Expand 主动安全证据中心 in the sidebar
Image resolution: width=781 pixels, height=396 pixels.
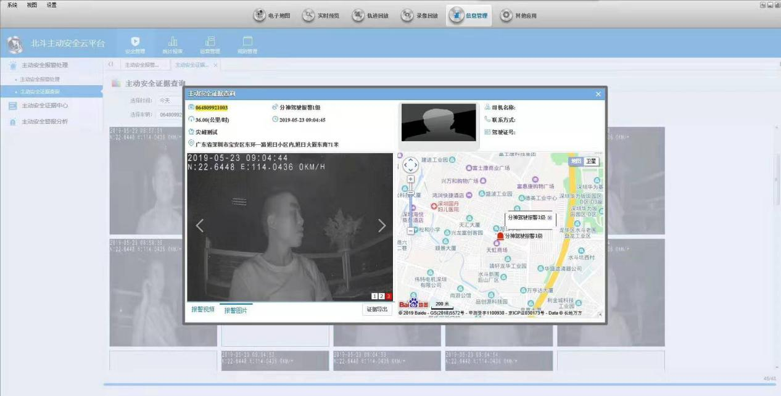[x=44, y=105]
